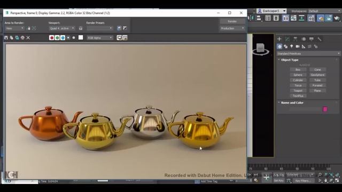342x192 pixels.
Task: Open the Workspaces Default dropdown
Action: [x=325, y=11]
